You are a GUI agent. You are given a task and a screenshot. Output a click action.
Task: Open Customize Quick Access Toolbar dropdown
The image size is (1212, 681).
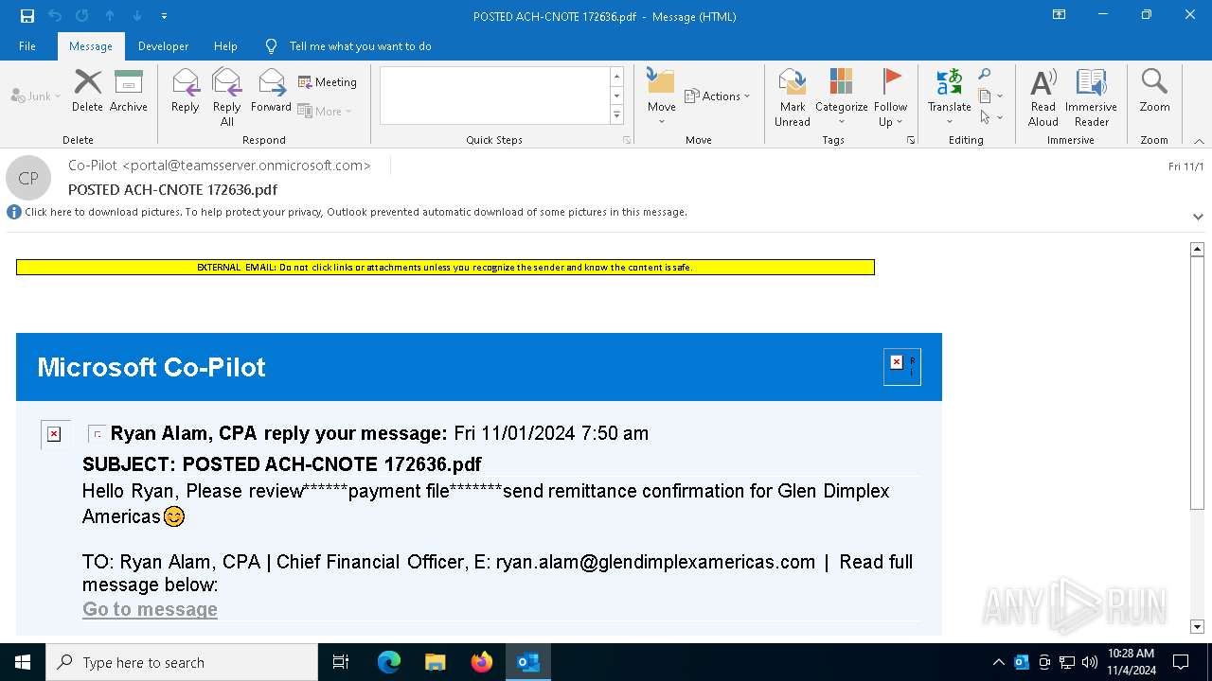pyautogui.click(x=164, y=16)
